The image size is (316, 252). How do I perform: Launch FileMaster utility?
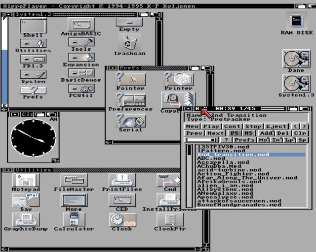pyautogui.click(x=74, y=180)
